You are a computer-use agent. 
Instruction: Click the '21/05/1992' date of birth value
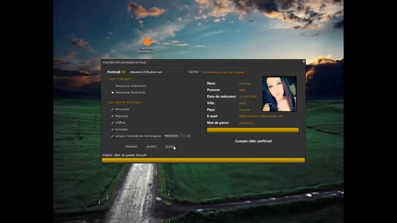(x=248, y=97)
